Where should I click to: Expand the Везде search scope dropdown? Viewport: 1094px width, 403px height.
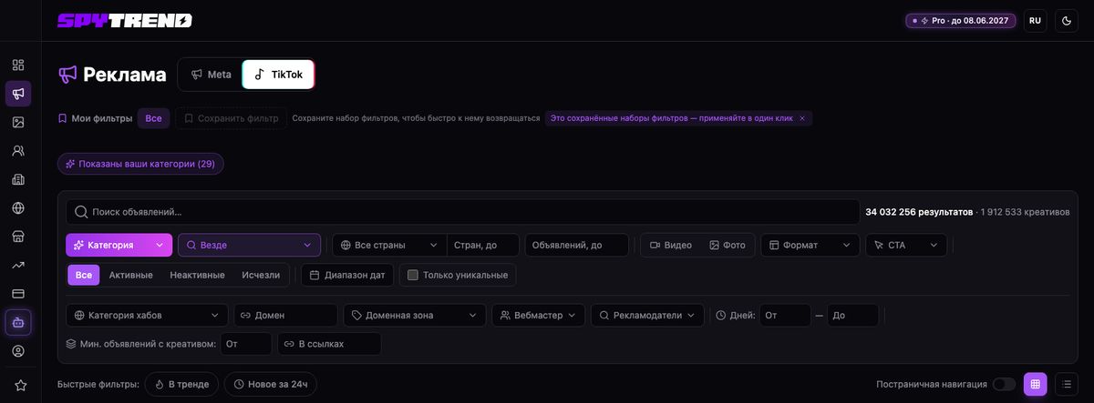249,245
